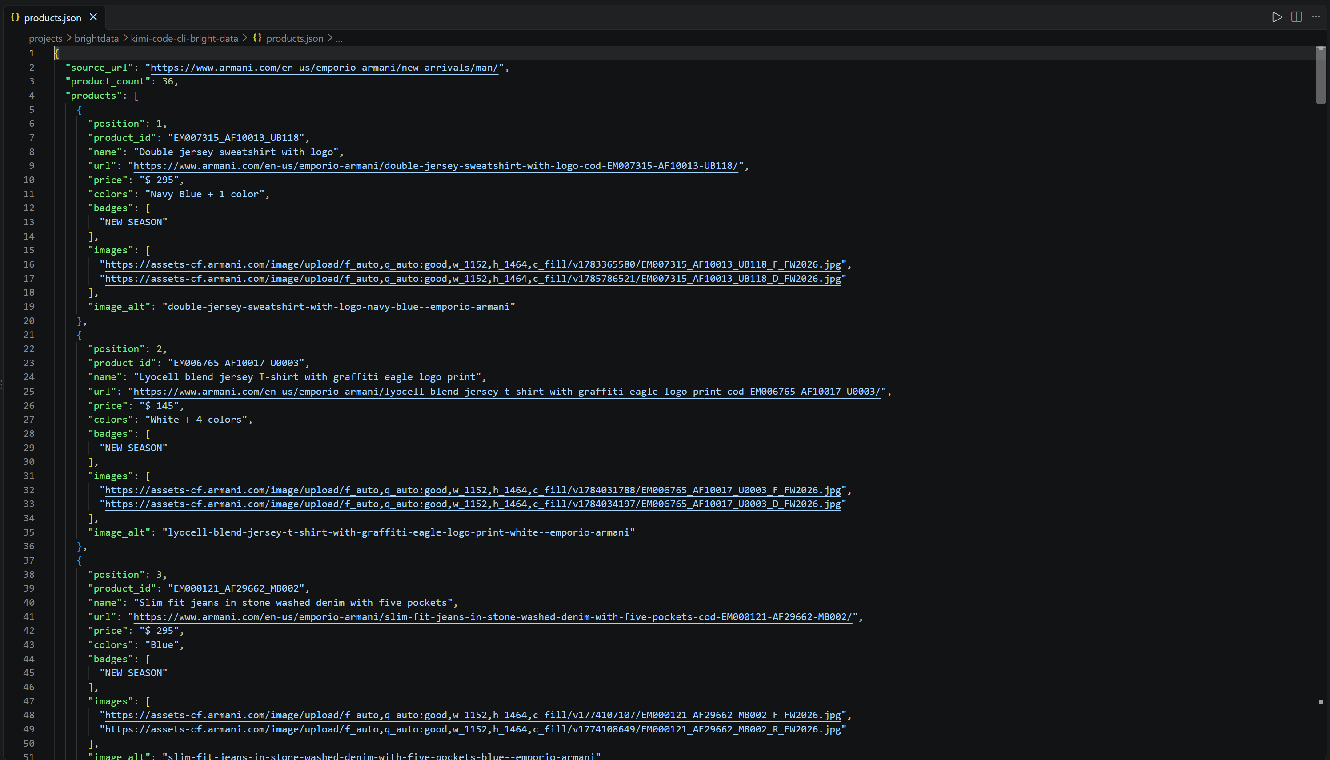Screen dimensions: 1330x760
Task: Click the opening bracket after "products" key
Action: tap(136, 96)
